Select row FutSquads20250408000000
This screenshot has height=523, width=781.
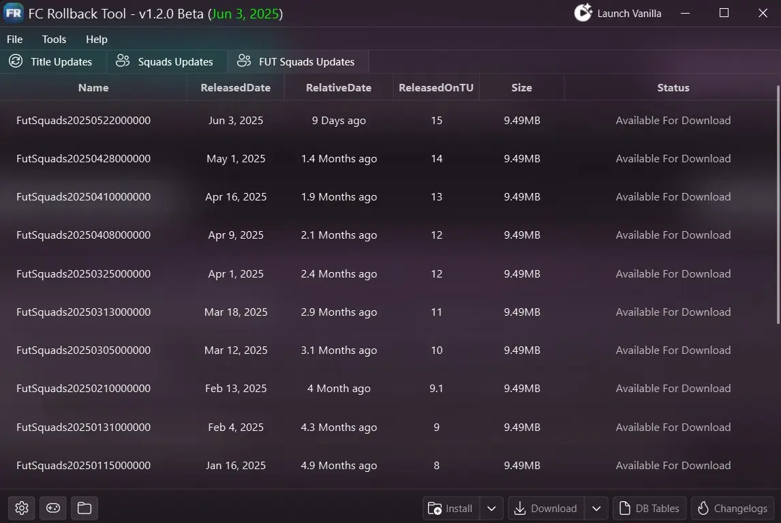(x=388, y=235)
